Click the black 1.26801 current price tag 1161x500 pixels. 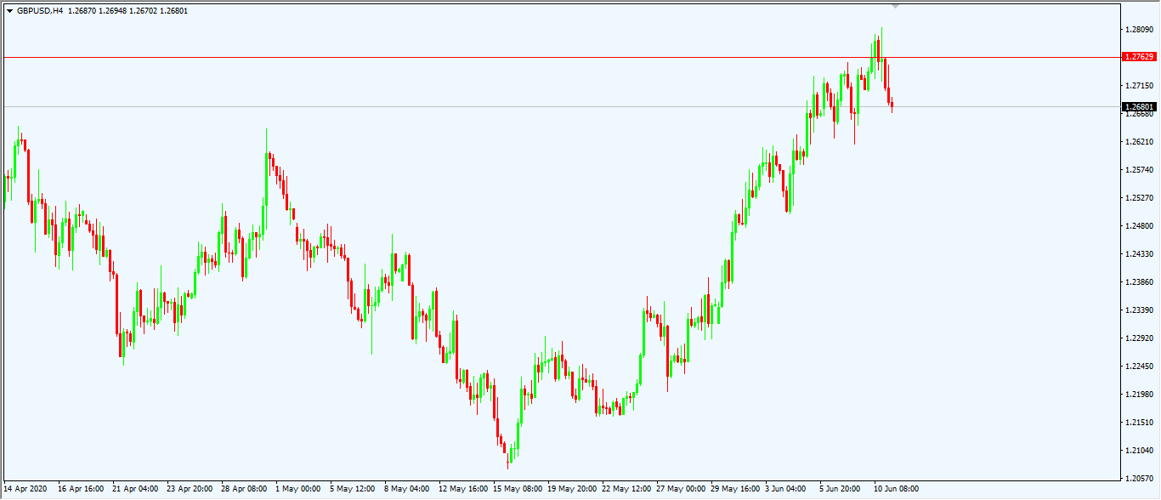click(1138, 107)
